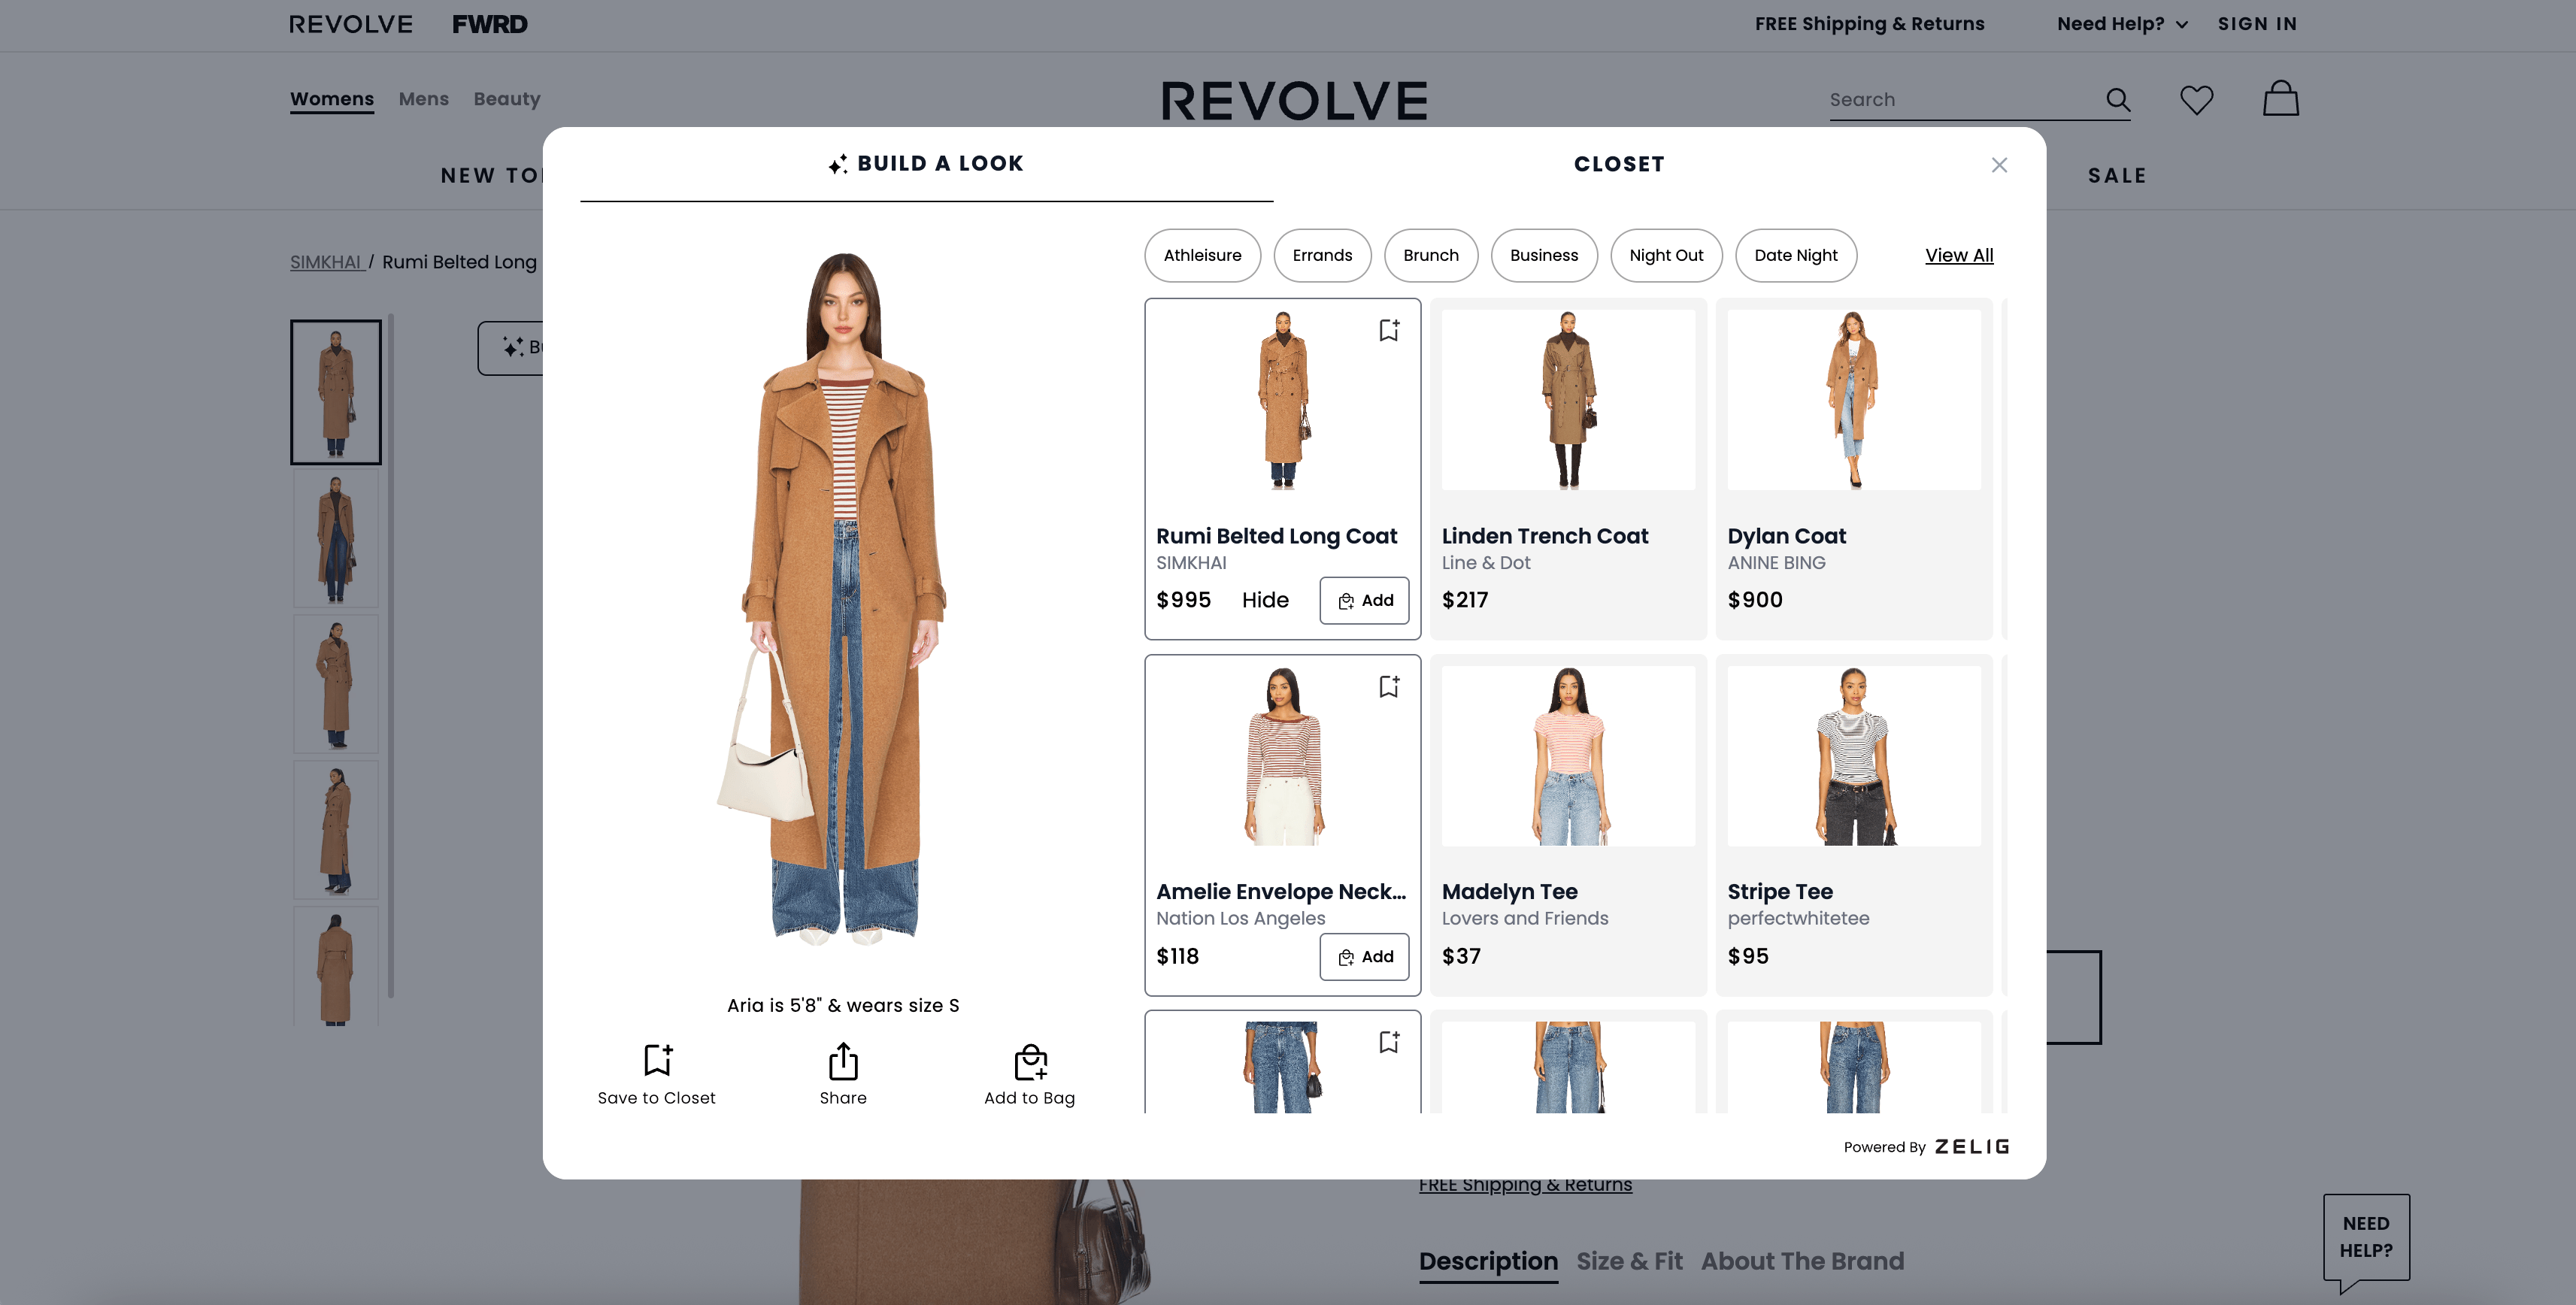Open the Size & Fit tab
Image resolution: width=2576 pixels, height=1305 pixels.
pos(1629,1261)
